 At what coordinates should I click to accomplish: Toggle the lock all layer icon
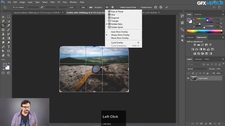coord(207,73)
